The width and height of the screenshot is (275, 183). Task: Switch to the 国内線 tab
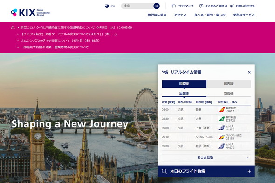pyautogui.click(x=229, y=84)
